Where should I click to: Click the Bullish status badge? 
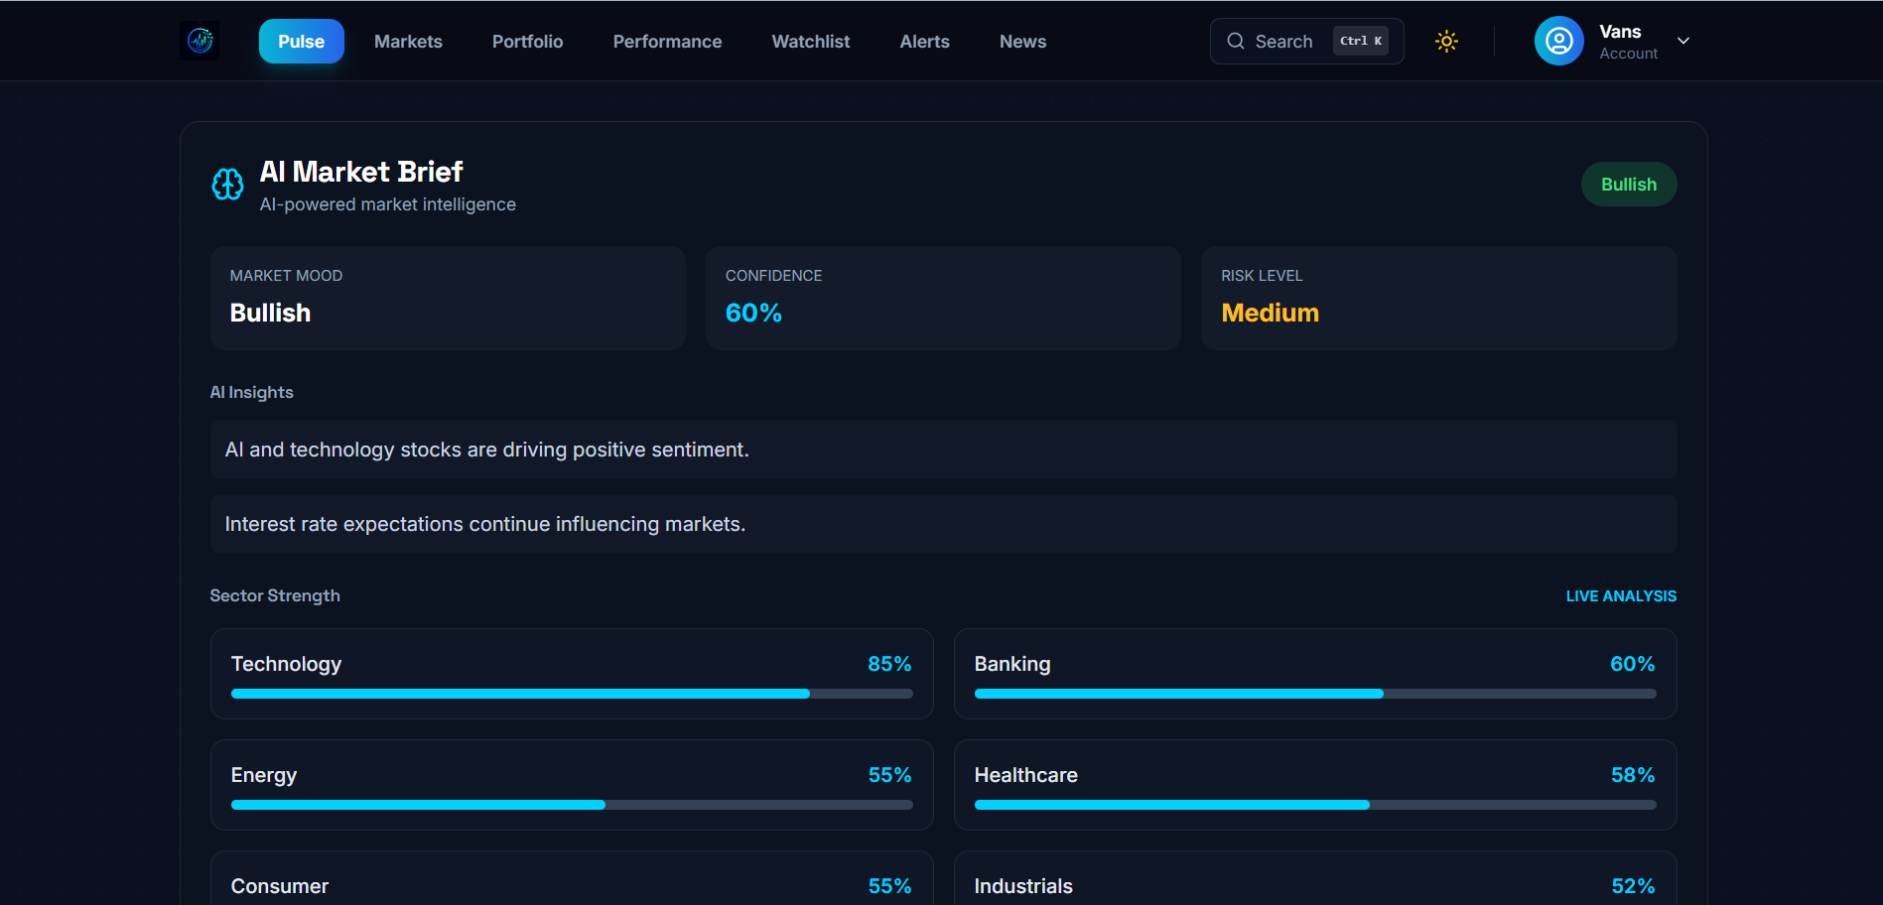1628,185
